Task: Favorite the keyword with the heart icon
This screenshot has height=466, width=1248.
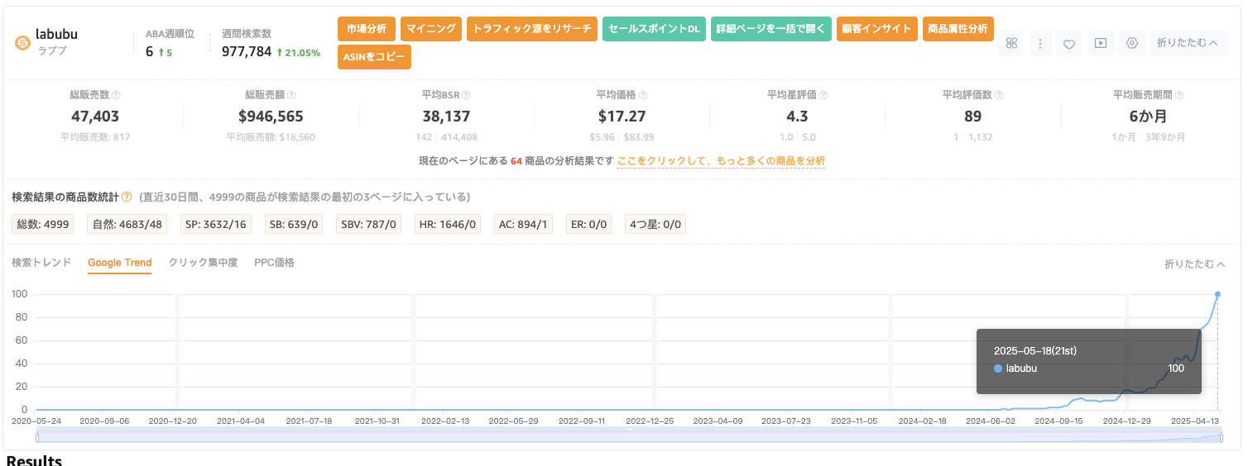Action: pyautogui.click(x=1069, y=43)
